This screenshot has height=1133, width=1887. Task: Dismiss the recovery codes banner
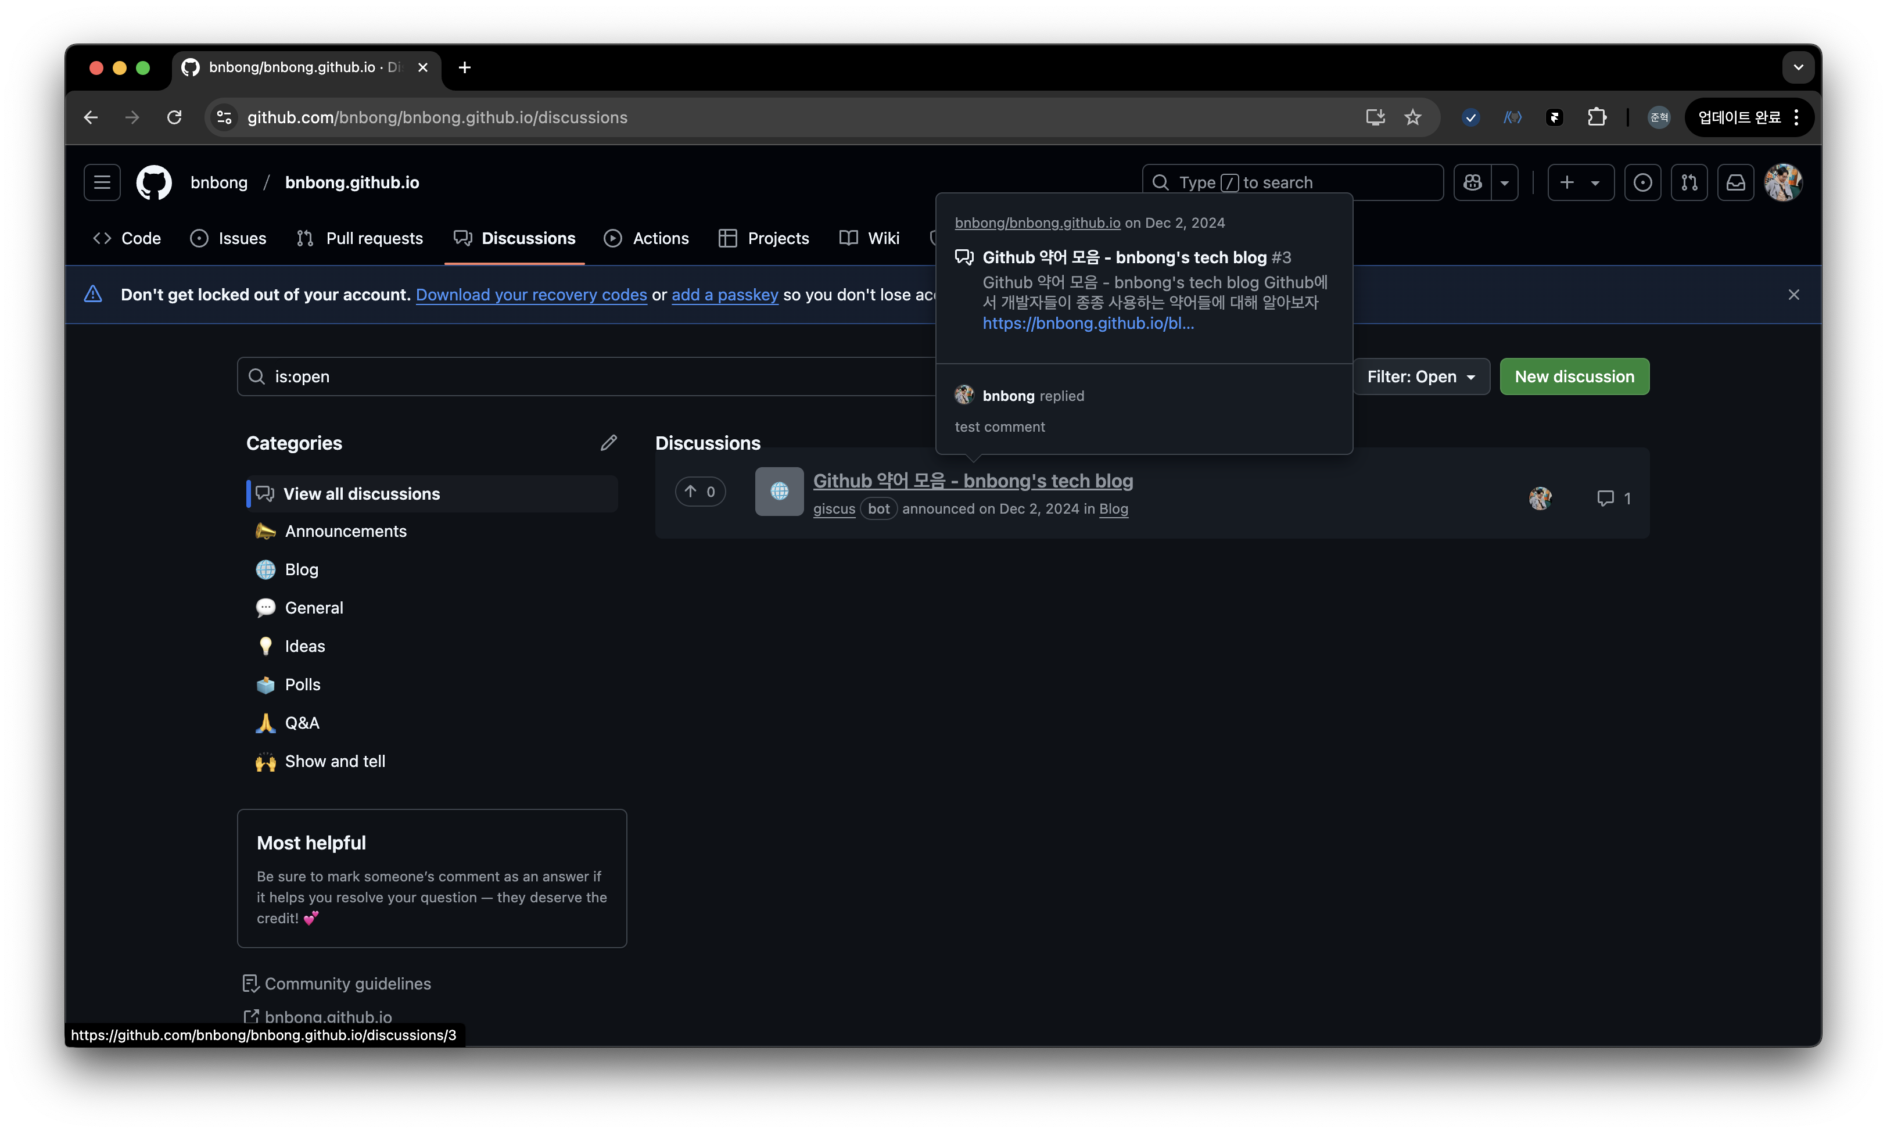click(1794, 295)
